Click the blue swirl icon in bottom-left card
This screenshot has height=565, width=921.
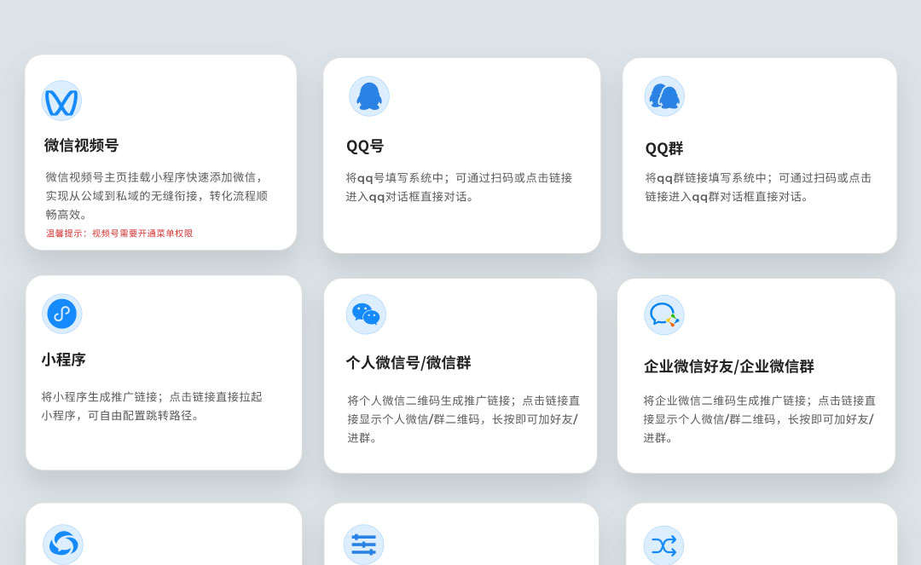click(x=63, y=544)
